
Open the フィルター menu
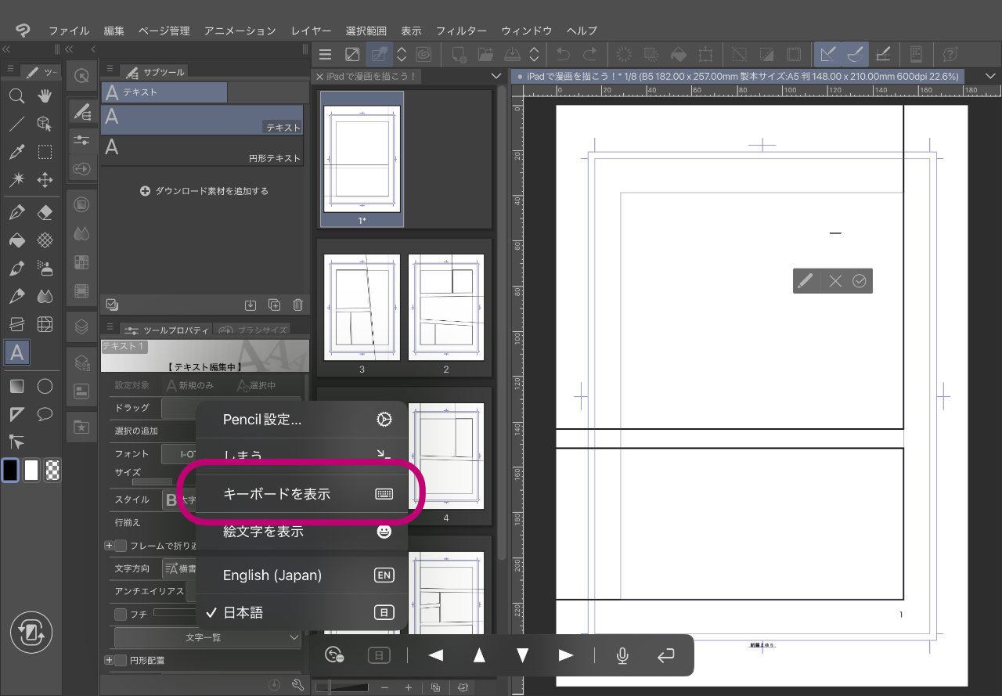pos(461,31)
